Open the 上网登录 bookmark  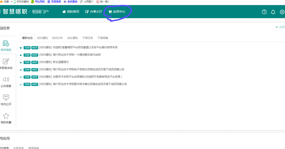pos(87,2)
